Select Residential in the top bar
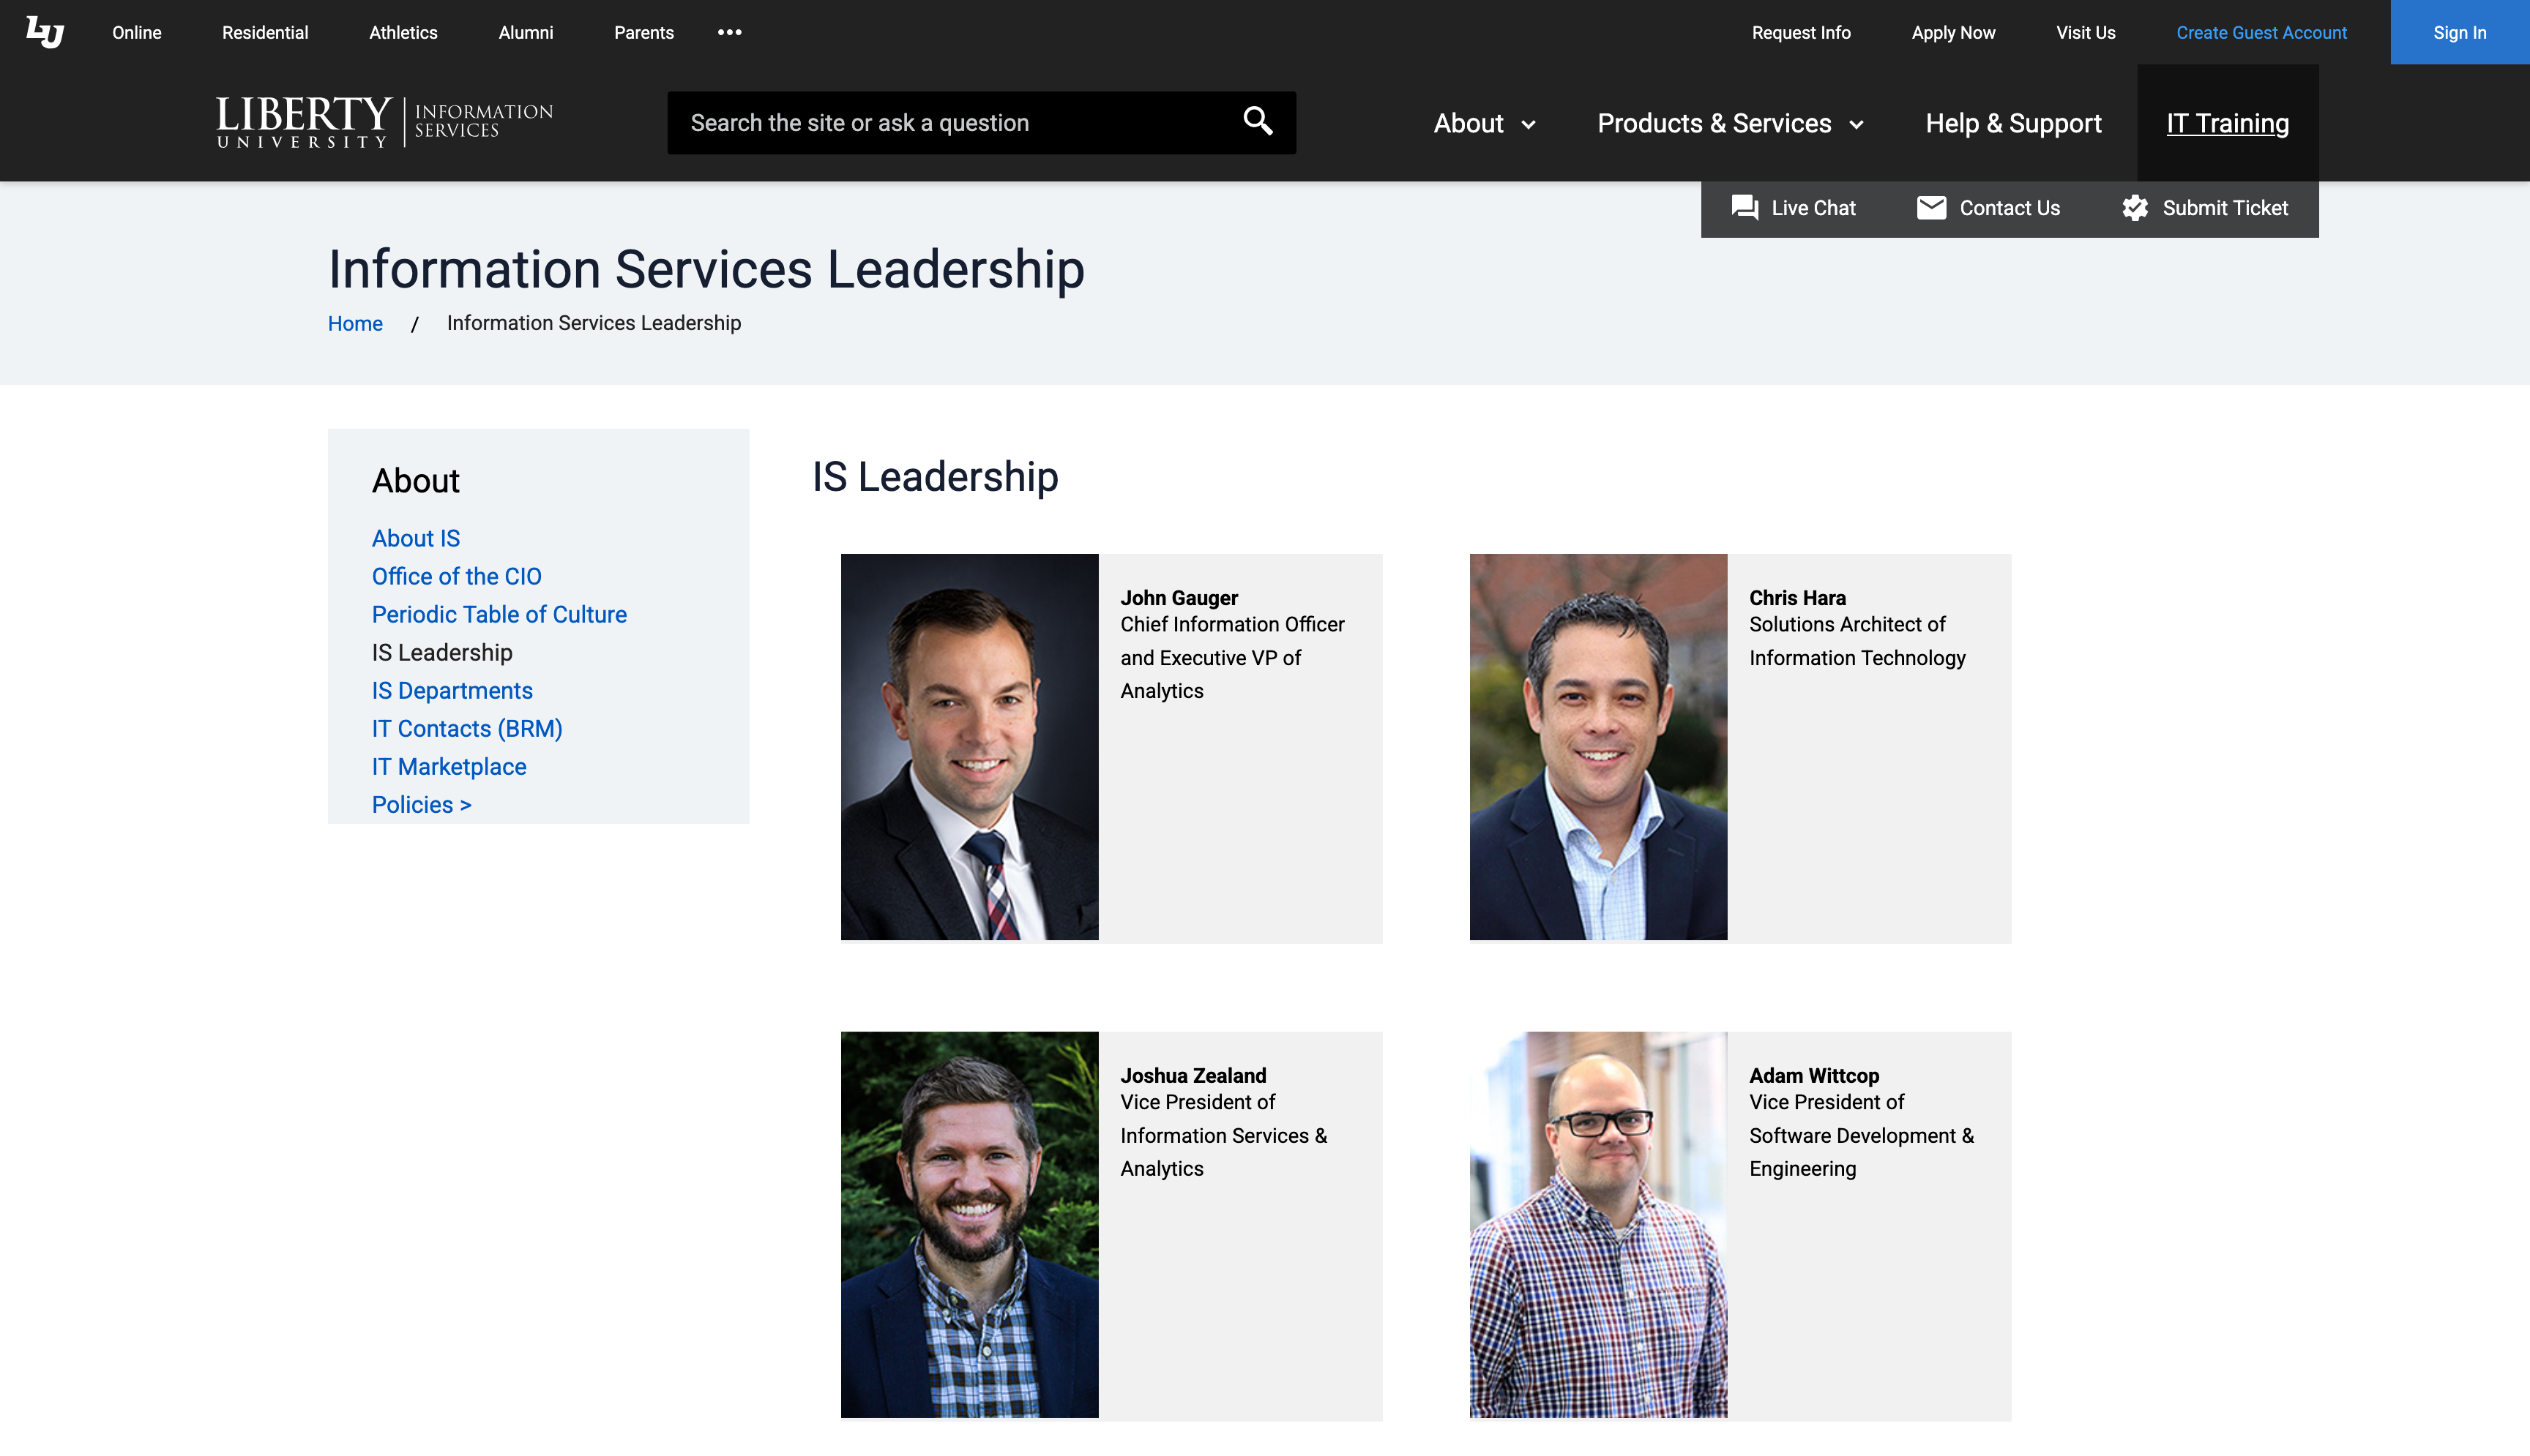This screenshot has height=1456, width=2530. [265, 32]
